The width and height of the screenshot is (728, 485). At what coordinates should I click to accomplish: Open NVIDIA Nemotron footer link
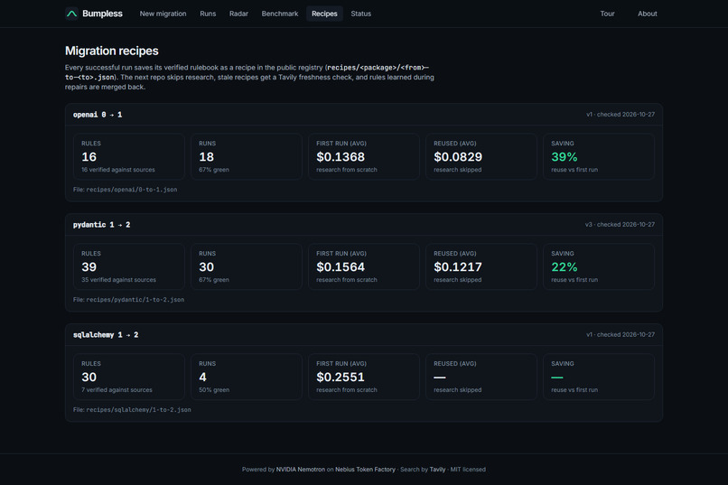(301, 470)
